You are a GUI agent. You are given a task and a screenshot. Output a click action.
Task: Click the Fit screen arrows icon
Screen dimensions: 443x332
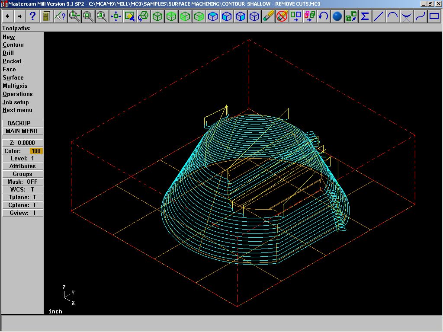pyautogui.click(x=116, y=16)
